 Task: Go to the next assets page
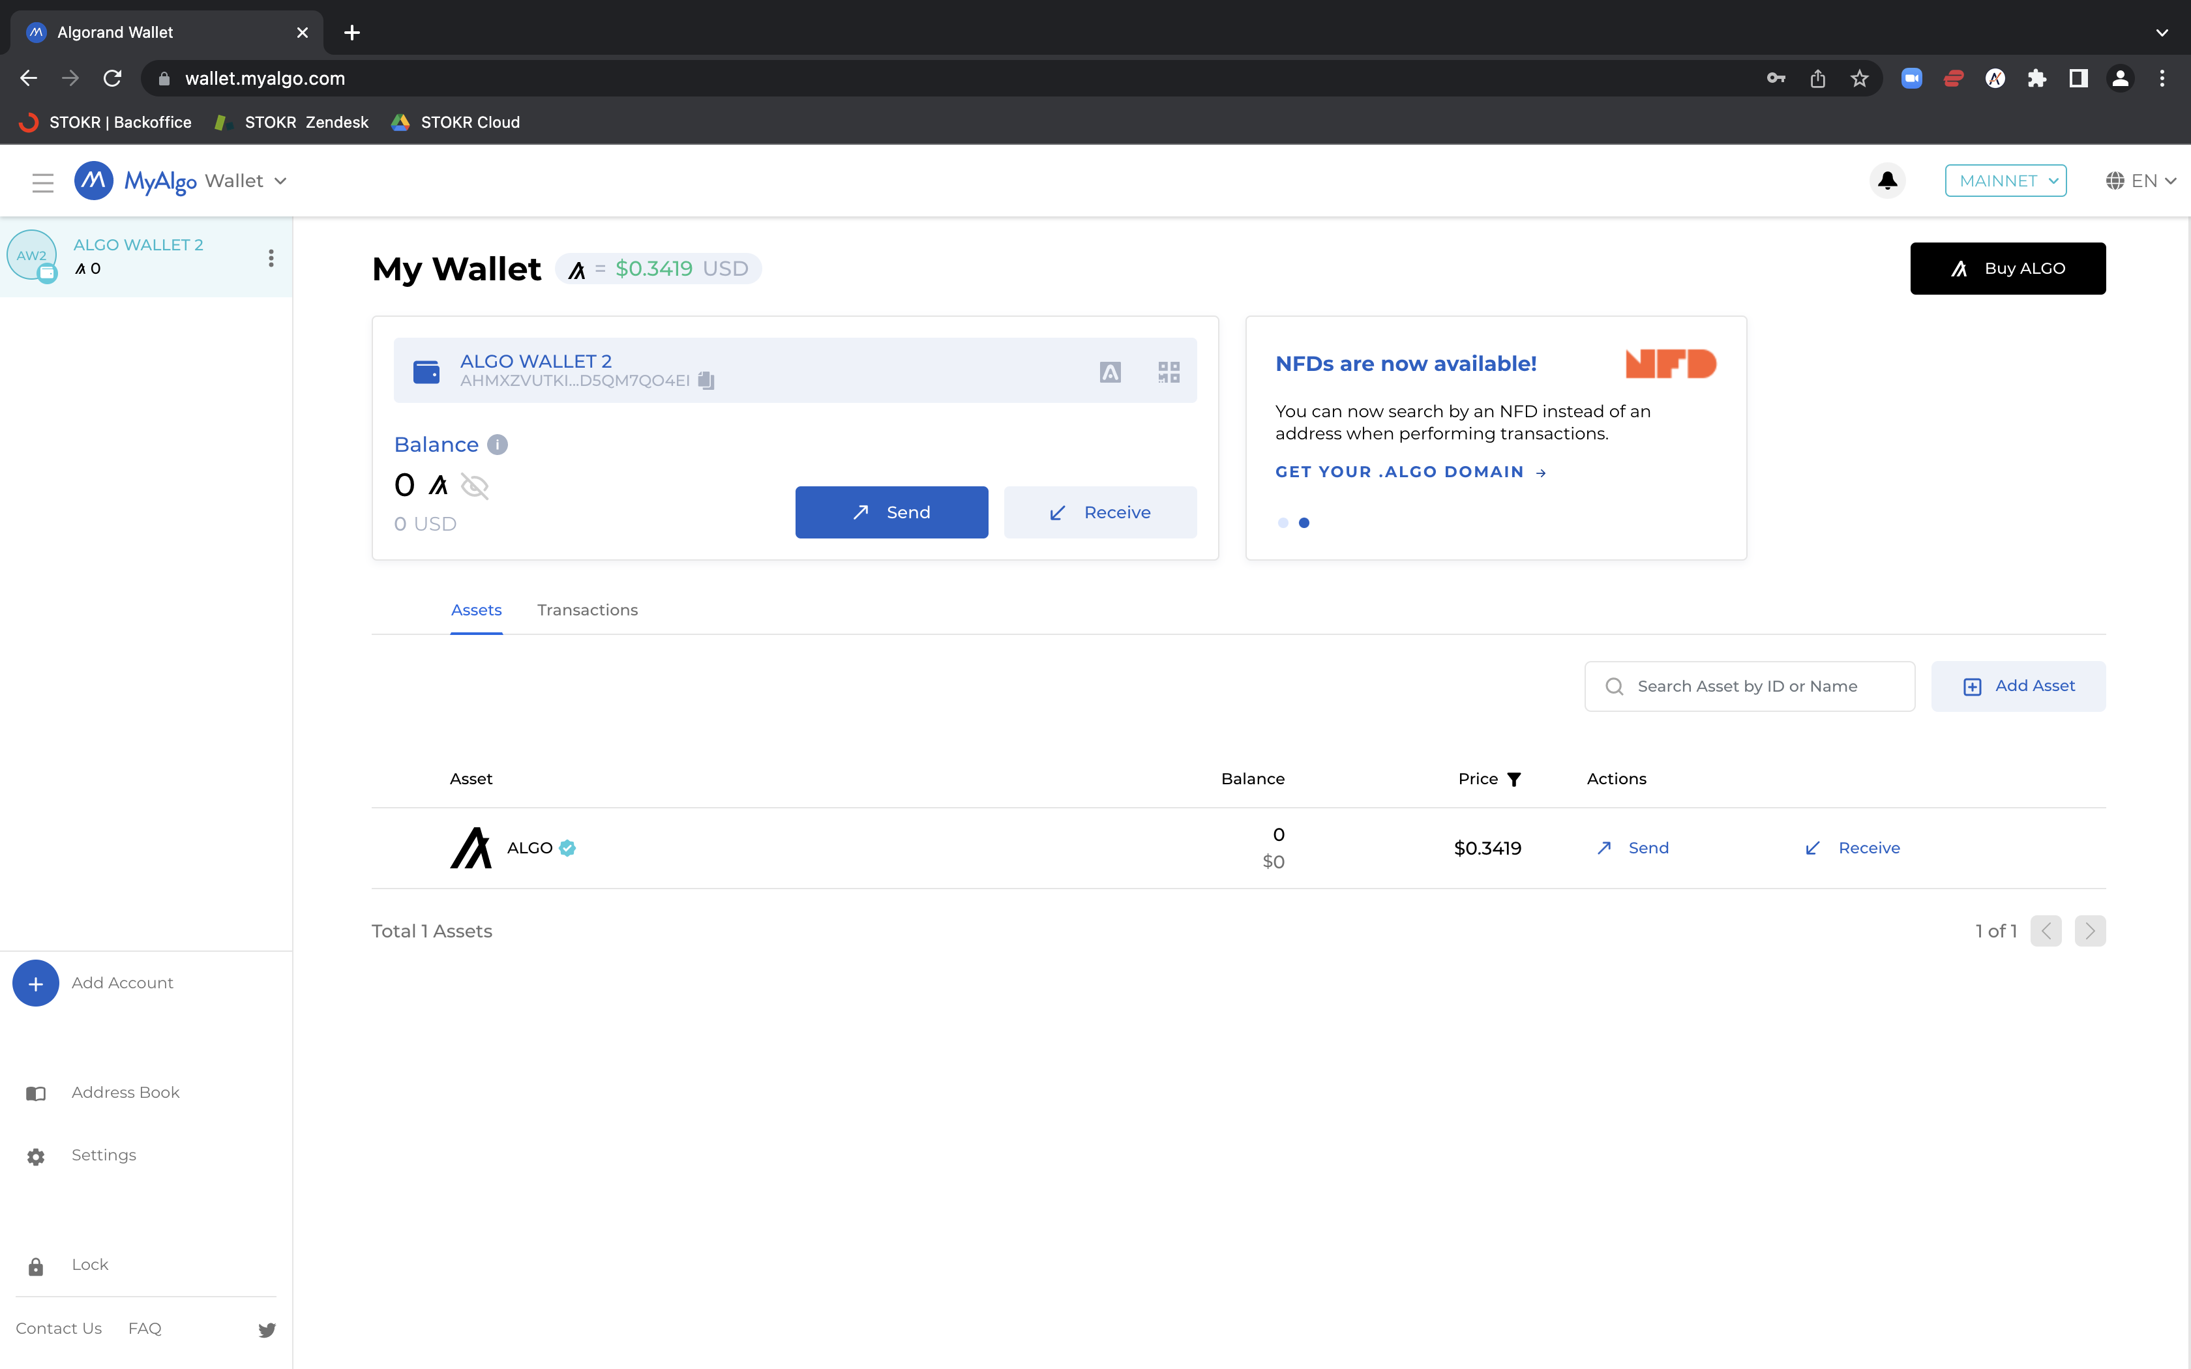tap(2089, 931)
